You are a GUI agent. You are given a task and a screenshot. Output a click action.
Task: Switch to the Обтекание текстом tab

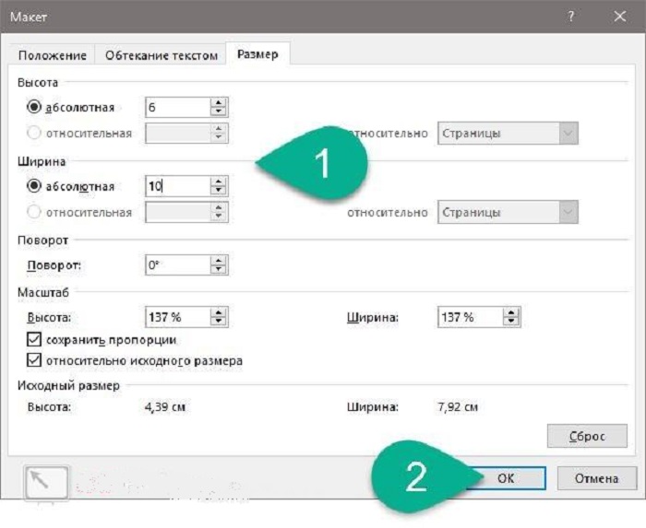point(161,55)
